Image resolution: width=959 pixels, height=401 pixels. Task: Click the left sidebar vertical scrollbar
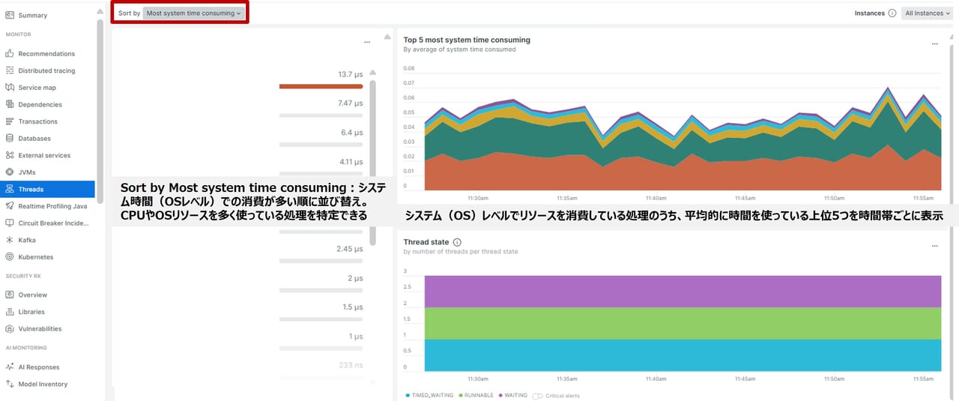[x=100, y=112]
